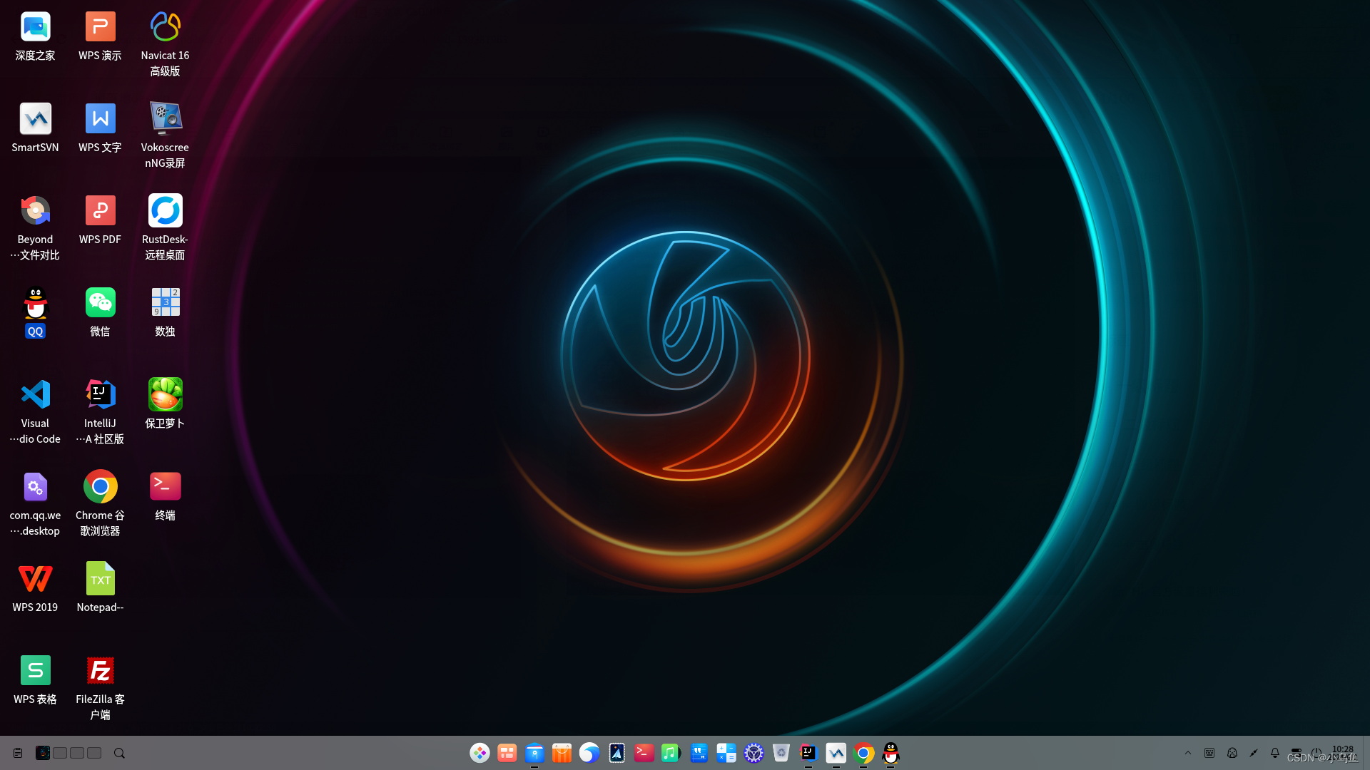Select the QQ penguin desktop shortcut

[x=35, y=312]
